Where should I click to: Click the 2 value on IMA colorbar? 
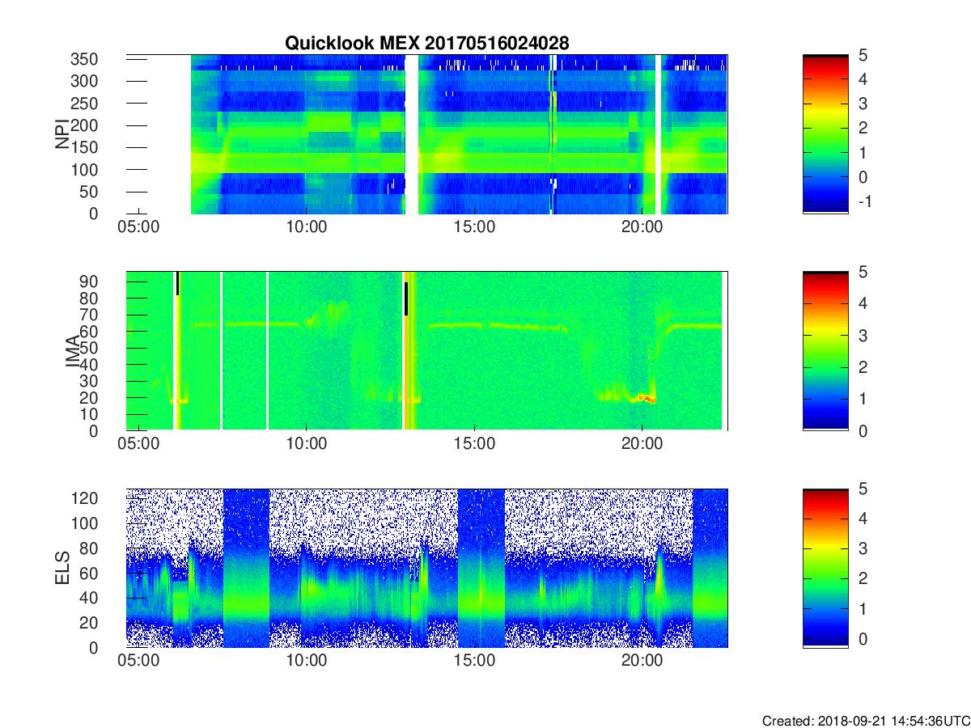pyautogui.click(x=862, y=367)
